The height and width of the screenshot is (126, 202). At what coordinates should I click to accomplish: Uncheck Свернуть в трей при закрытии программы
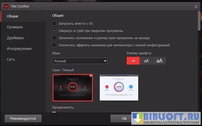pos(54,31)
